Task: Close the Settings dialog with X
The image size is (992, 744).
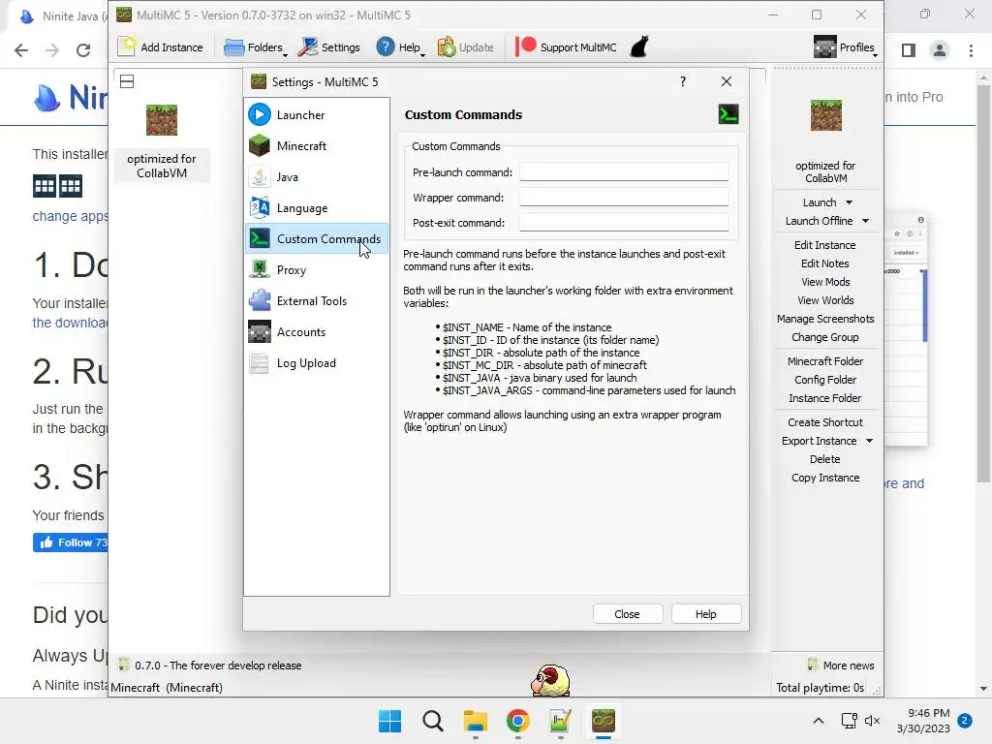Action: point(727,81)
